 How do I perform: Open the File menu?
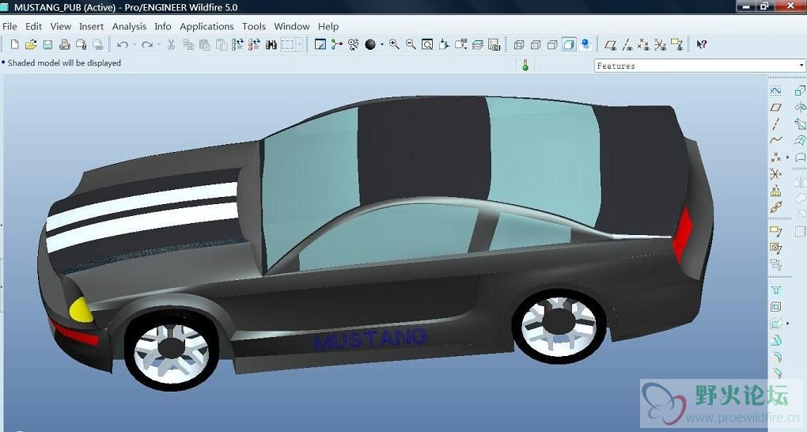point(9,26)
